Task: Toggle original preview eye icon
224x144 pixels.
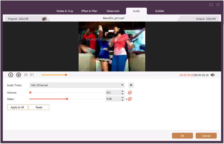Action: click(x=44, y=19)
